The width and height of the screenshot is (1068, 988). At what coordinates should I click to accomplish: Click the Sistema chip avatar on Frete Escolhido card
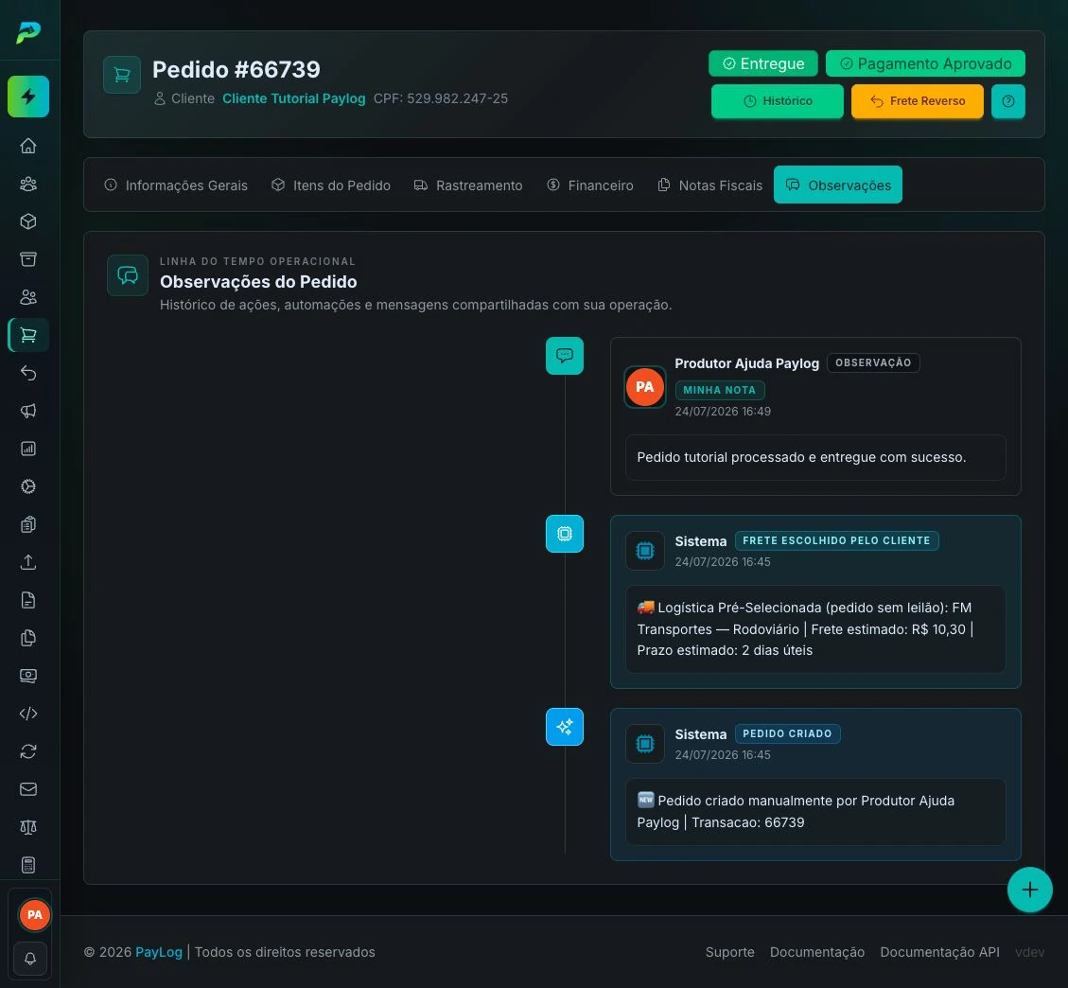pos(645,551)
